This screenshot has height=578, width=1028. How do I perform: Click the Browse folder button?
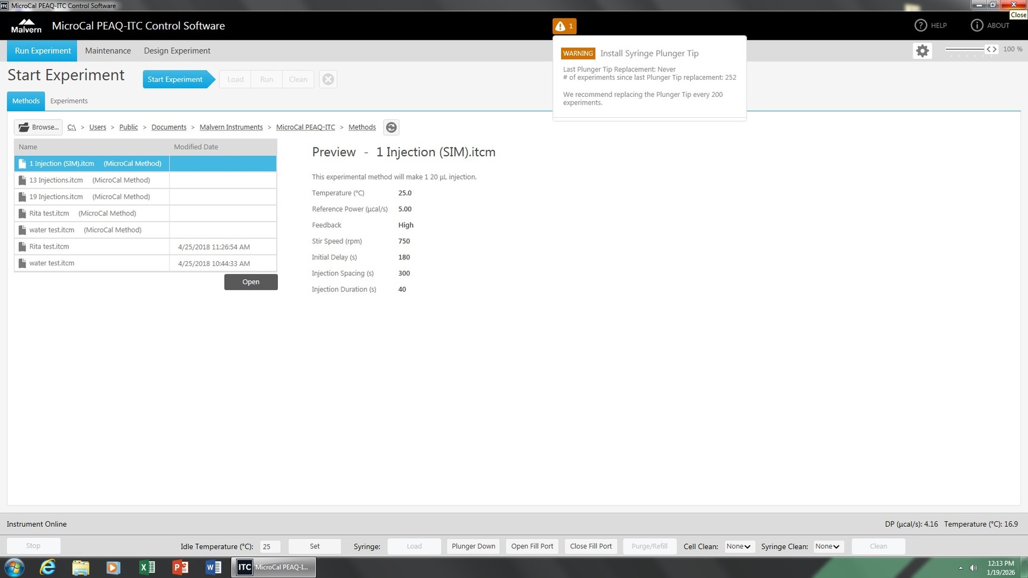pos(39,127)
